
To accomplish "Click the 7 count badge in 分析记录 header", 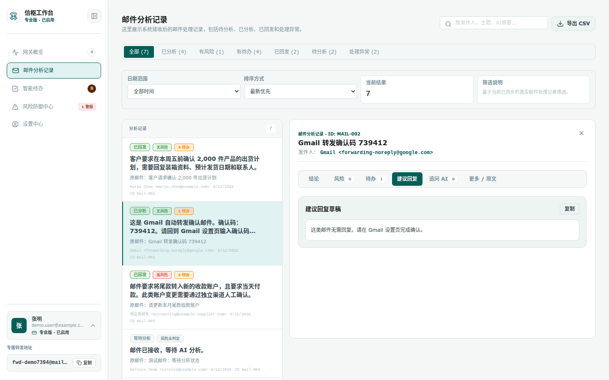I will point(271,128).
